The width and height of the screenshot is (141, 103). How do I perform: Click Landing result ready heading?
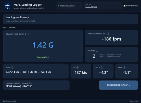point(17,17)
